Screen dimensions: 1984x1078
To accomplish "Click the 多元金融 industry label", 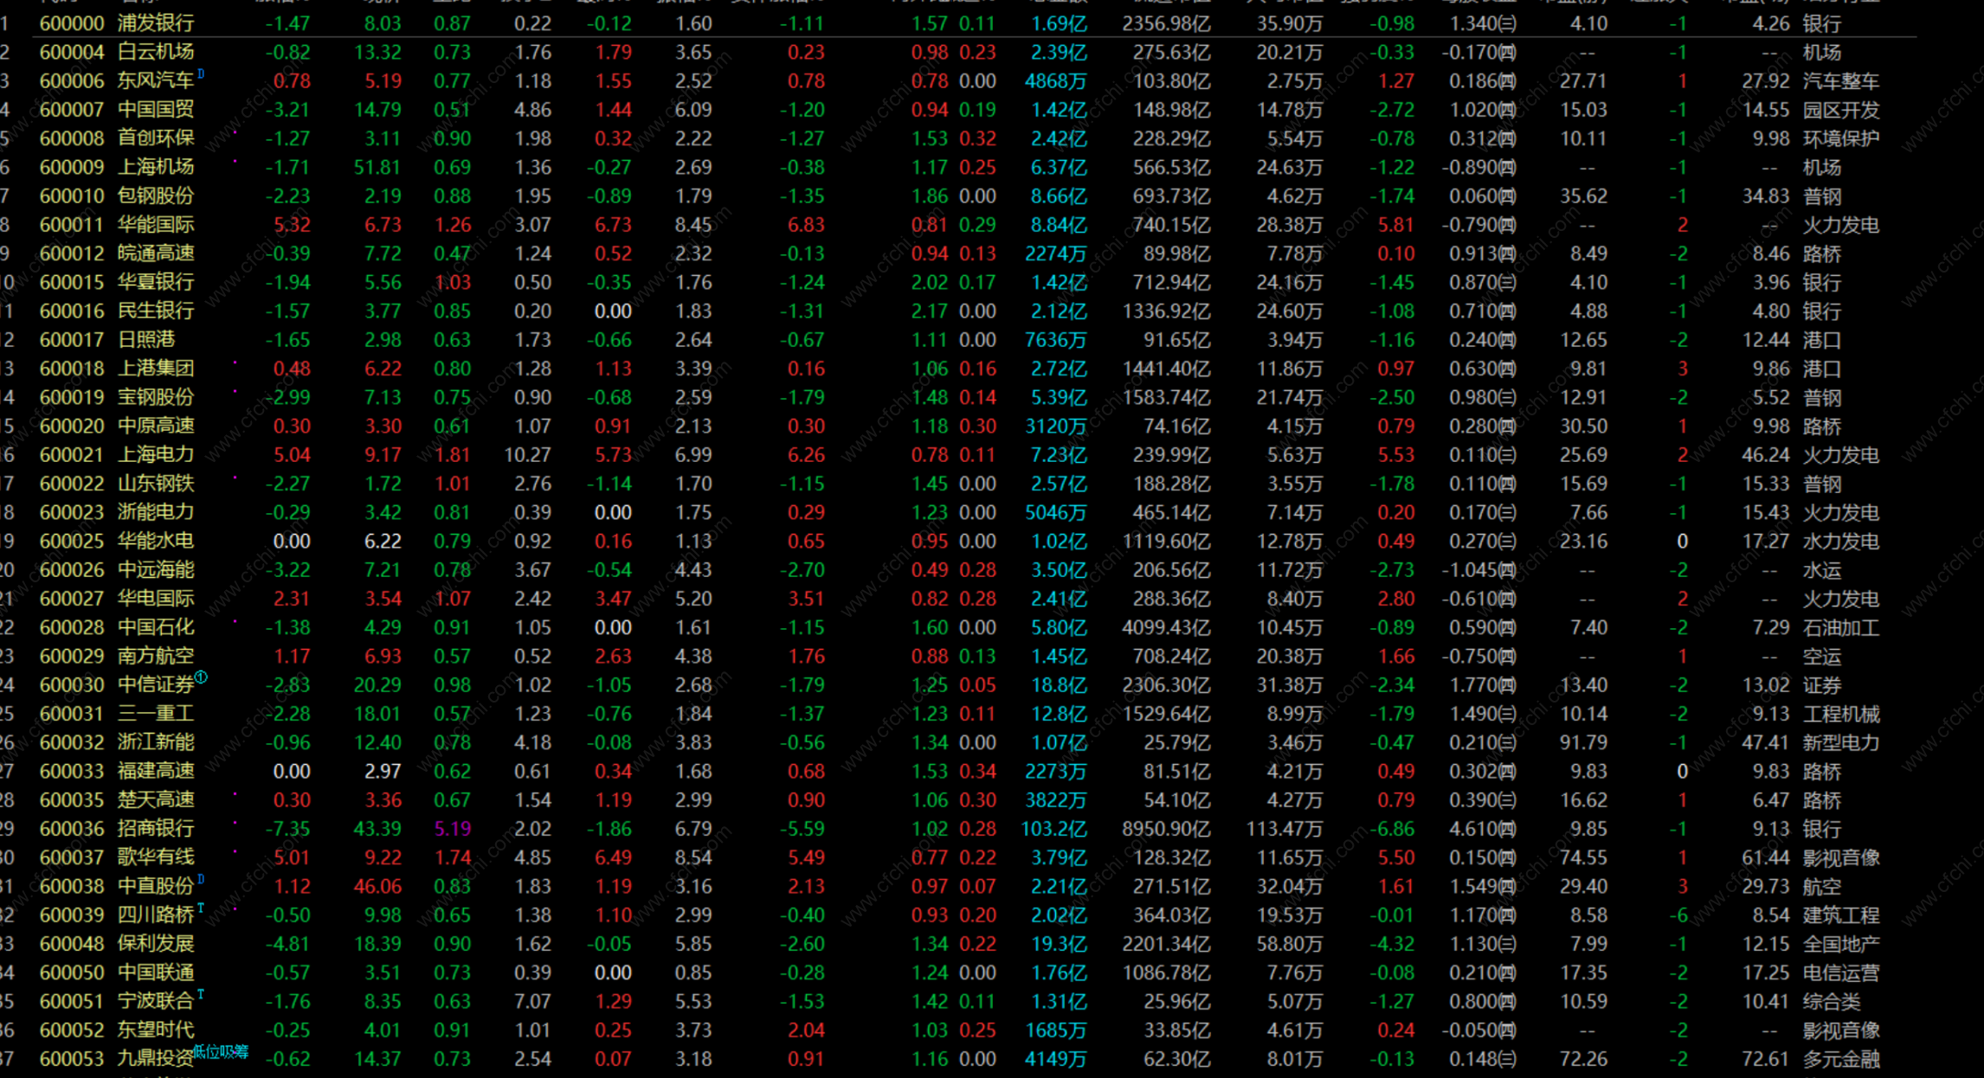I will point(1840,1059).
